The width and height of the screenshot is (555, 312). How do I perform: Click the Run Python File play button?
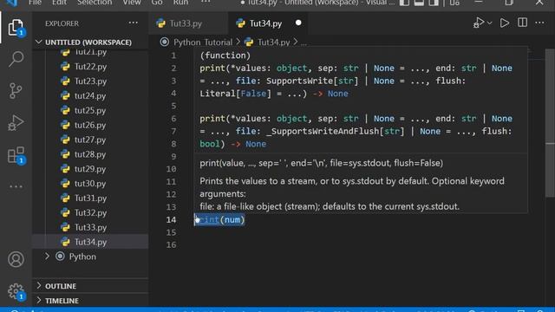(x=505, y=23)
